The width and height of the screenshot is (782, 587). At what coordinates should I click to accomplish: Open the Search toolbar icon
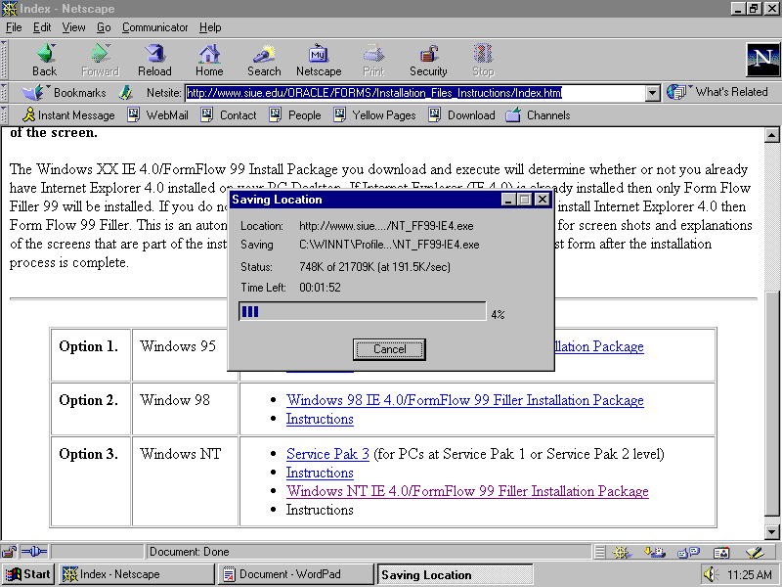point(264,59)
